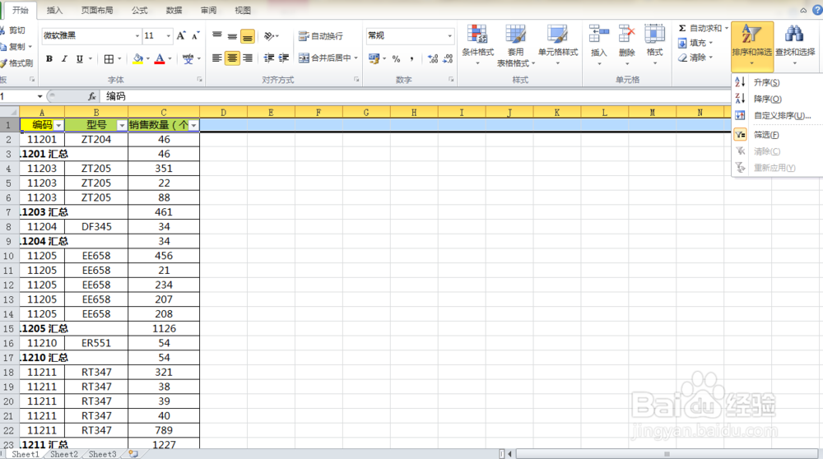Image resolution: width=823 pixels, height=459 pixels.
Task: Click the delete cells (删除) icon
Action: pos(626,35)
